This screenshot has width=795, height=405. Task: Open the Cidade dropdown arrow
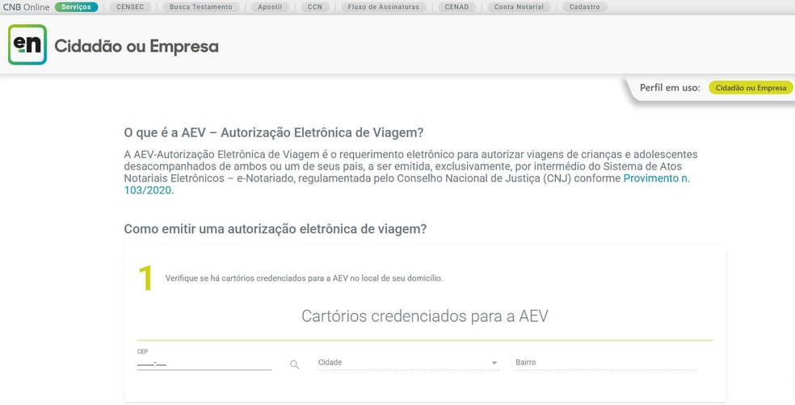tap(494, 363)
